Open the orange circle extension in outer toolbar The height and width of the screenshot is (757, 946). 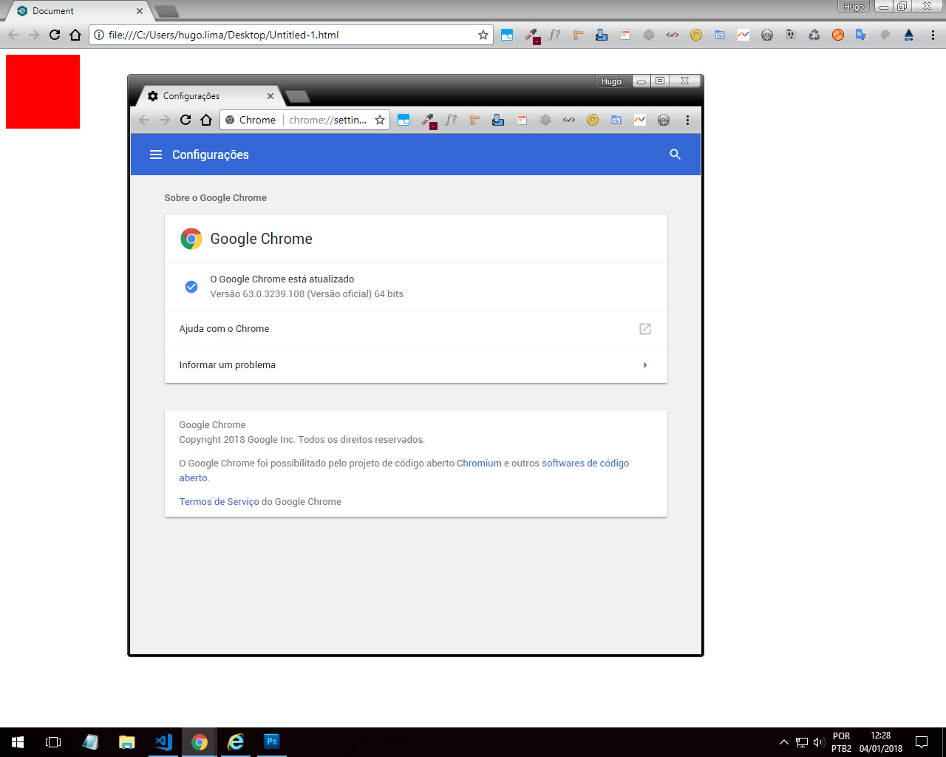[x=838, y=35]
